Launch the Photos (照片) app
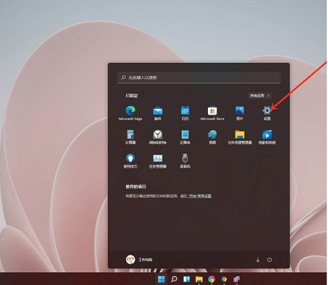328x285 pixels. [x=239, y=113]
